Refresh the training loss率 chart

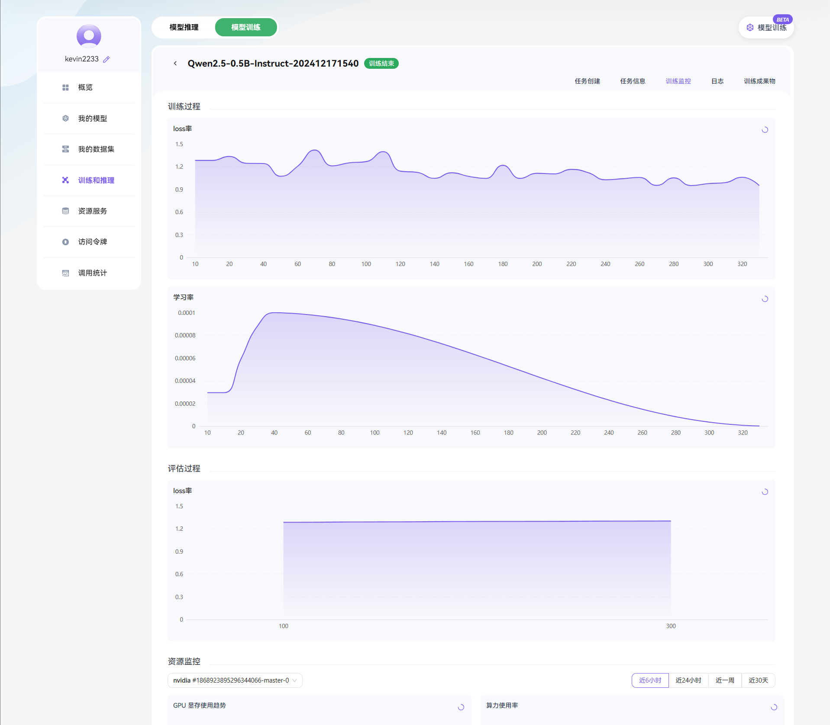coord(765,130)
